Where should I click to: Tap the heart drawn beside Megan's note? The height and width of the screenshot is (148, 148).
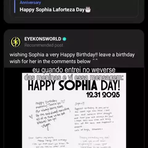coord(31,117)
